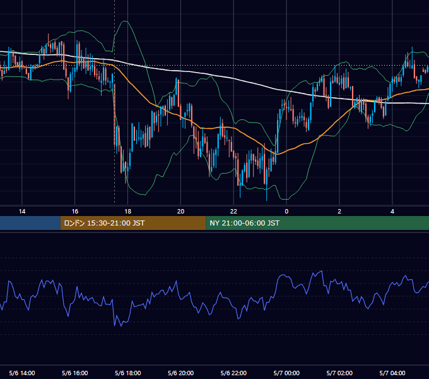Click the '5/6 18:00' date label
The width and height of the screenshot is (429, 379).
pos(128,373)
